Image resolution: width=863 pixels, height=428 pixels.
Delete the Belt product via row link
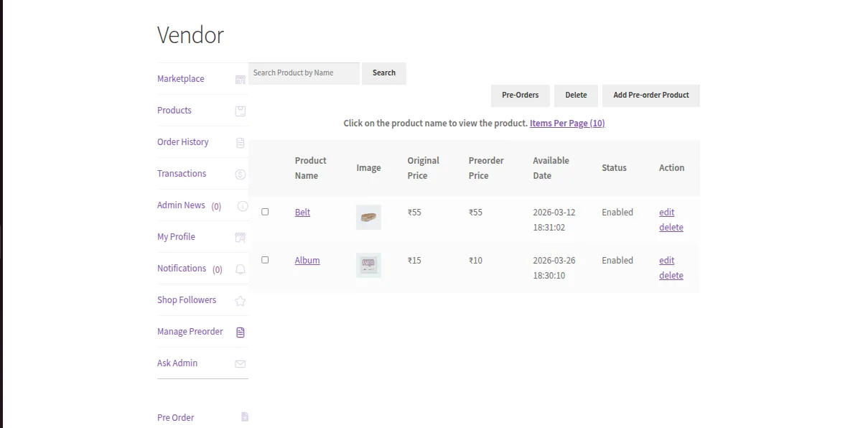(x=671, y=228)
